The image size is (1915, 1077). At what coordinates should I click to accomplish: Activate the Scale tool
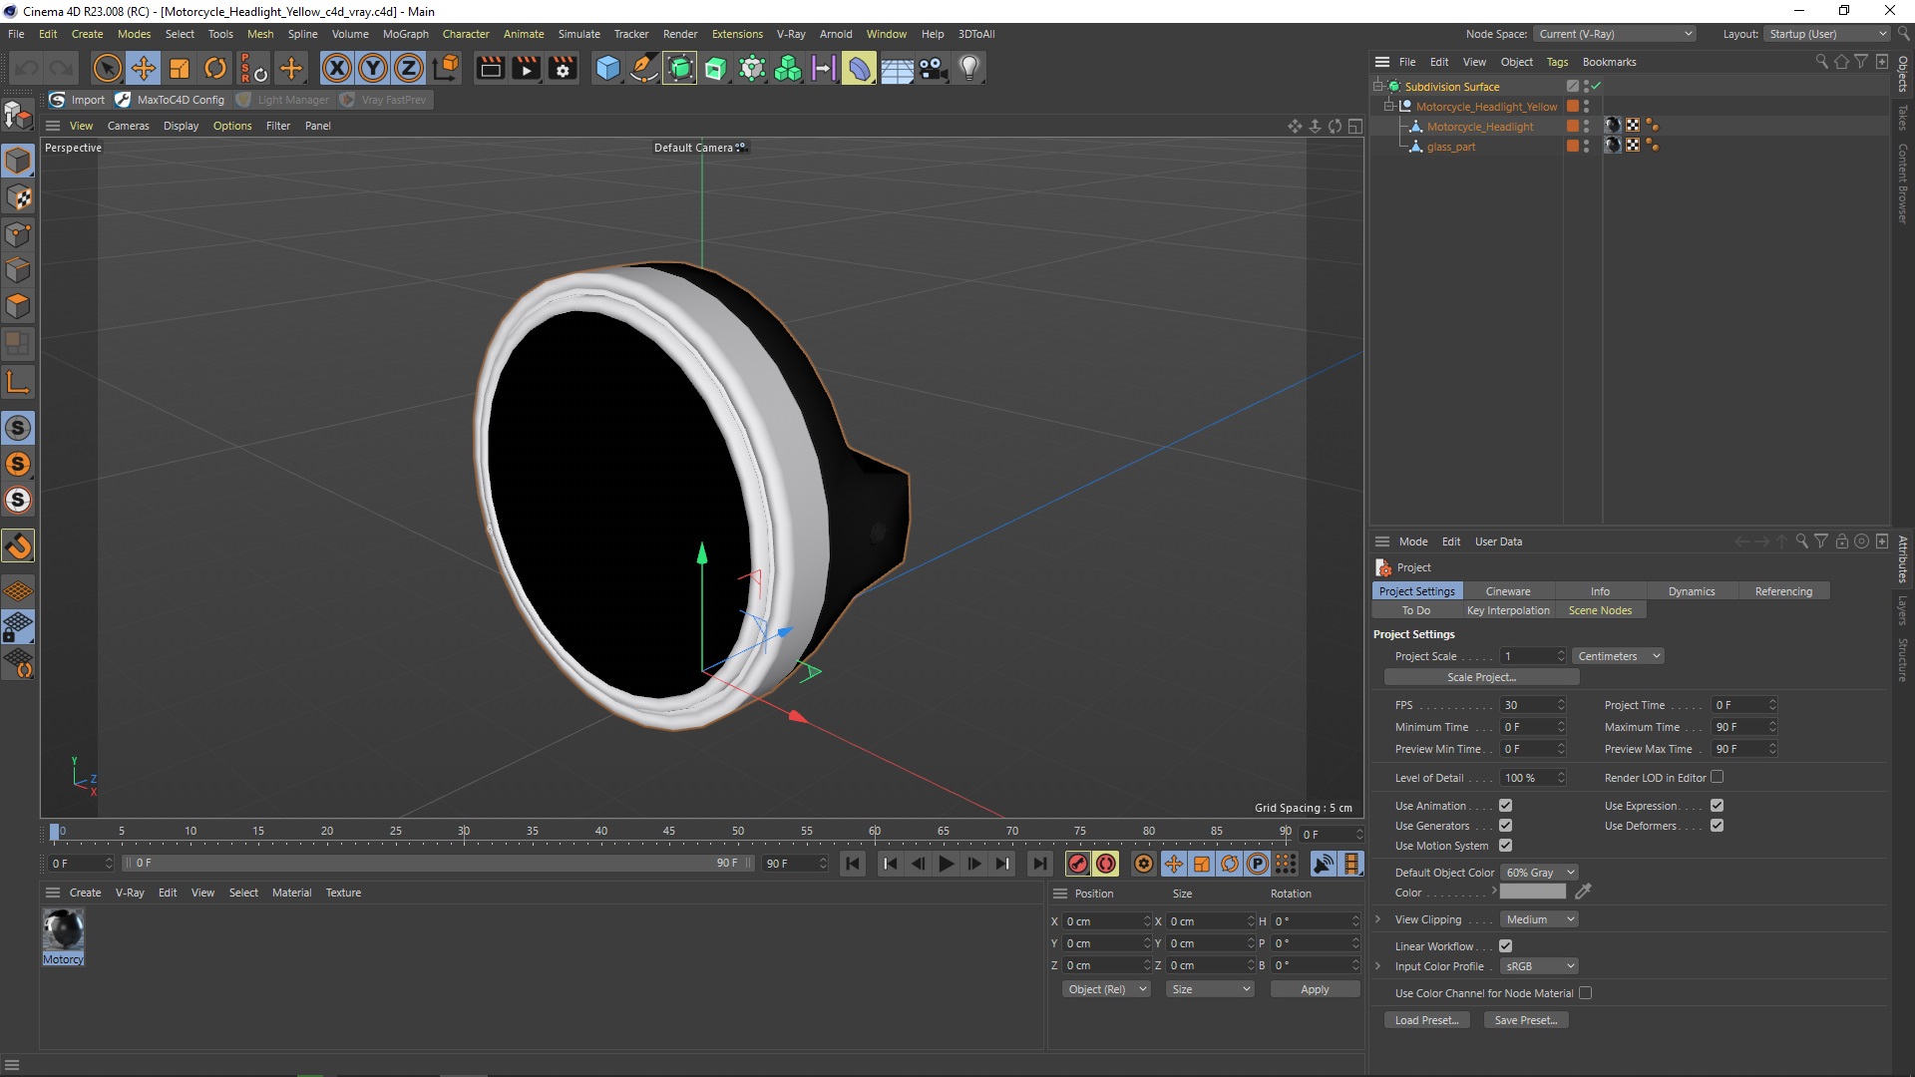[x=180, y=68]
